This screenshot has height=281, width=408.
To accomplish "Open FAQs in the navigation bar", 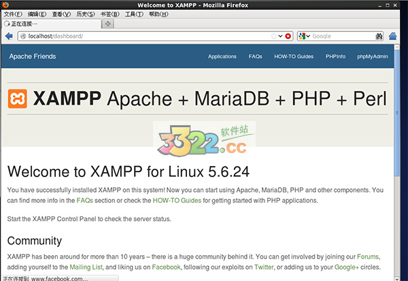I will coord(255,56).
